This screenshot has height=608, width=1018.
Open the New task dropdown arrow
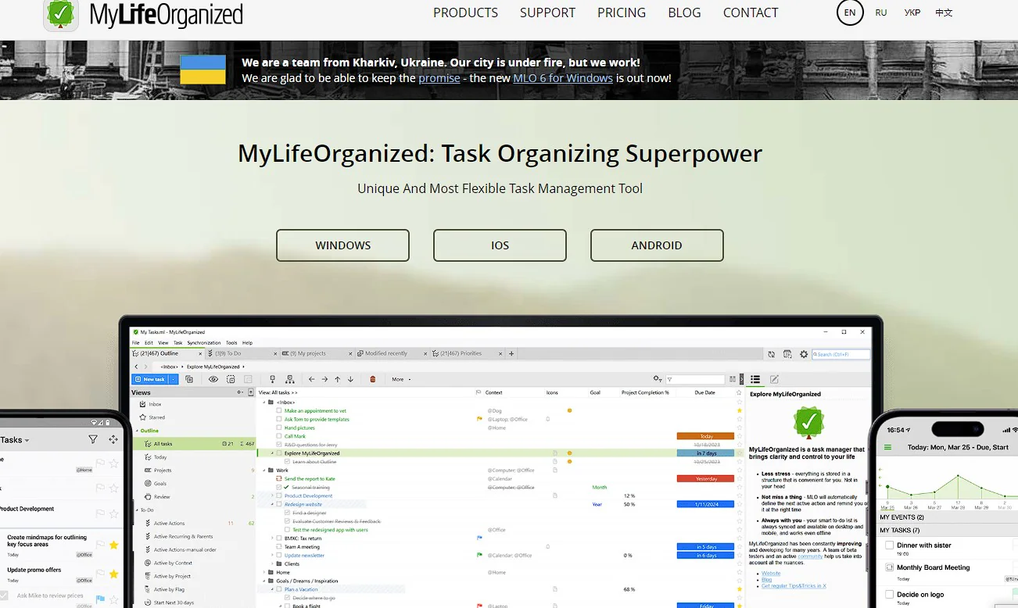174,379
